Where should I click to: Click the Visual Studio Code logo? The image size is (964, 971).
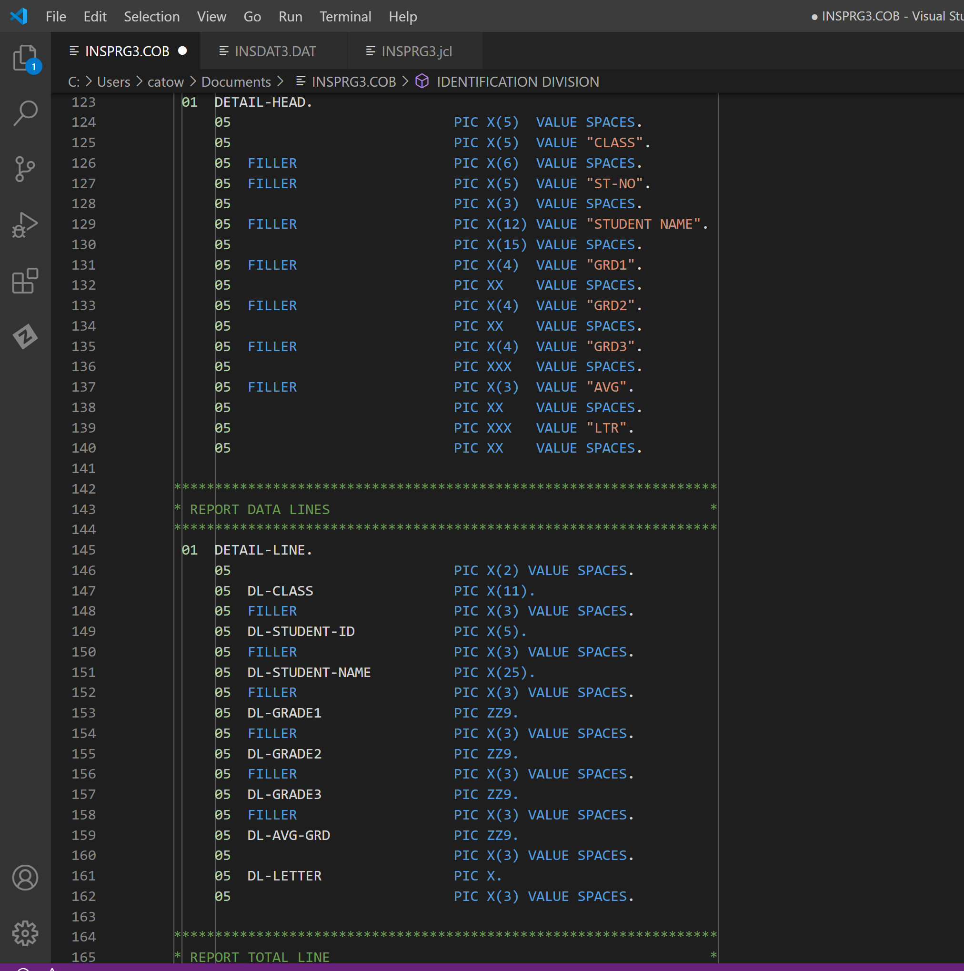coord(19,16)
